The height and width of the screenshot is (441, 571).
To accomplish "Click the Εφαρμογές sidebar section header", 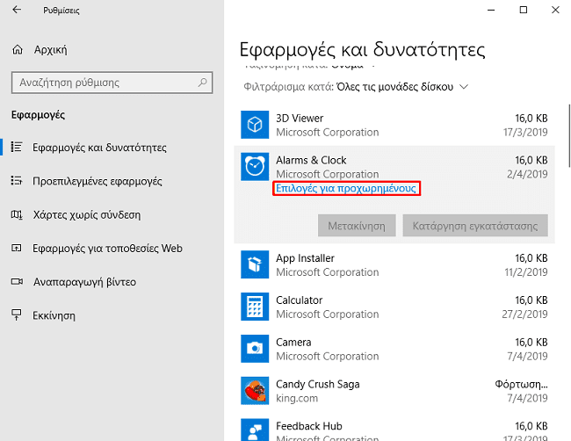I will point(39,115).
